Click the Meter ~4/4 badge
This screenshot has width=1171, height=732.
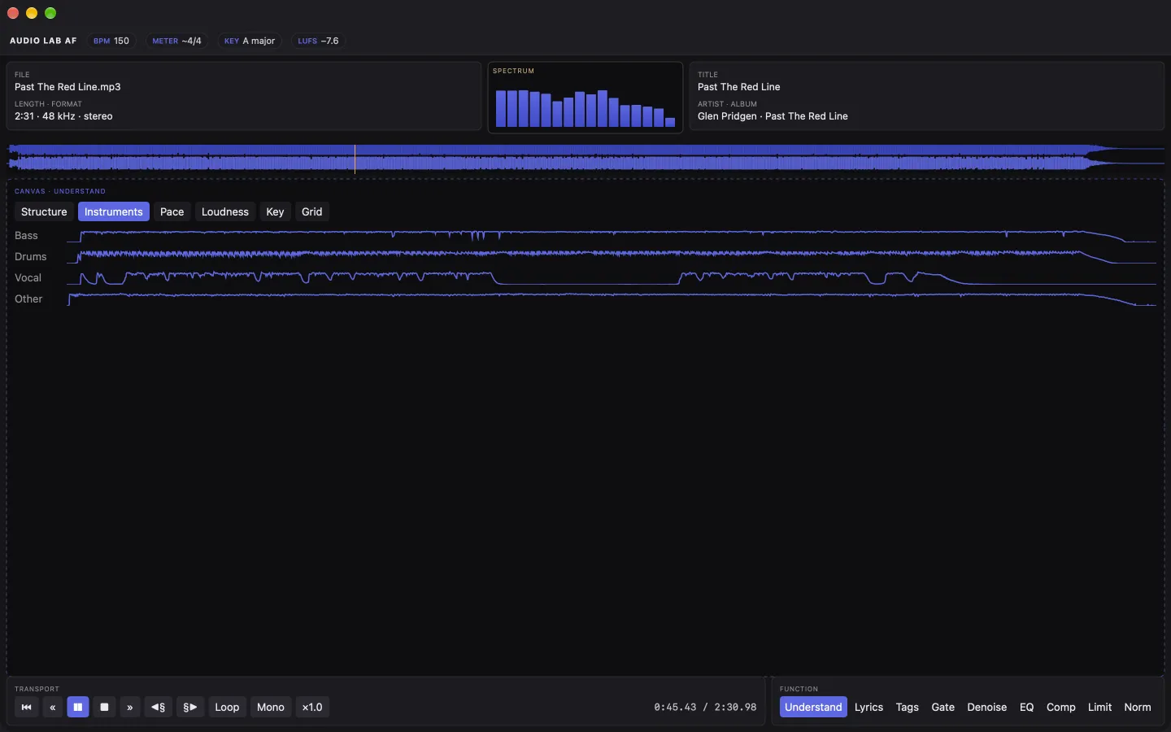tap(176, 41)
